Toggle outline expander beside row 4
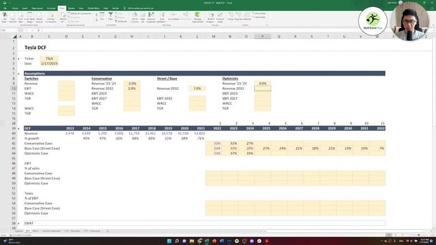The image size is (436, 245). [18, 59]
